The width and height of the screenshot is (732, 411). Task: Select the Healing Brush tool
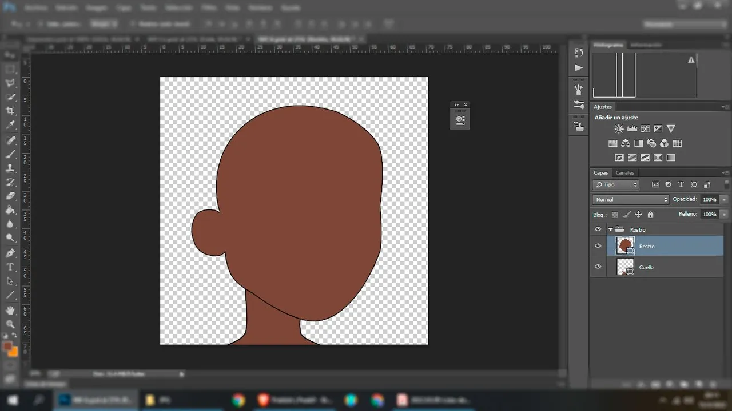click(x=10, y=140)
